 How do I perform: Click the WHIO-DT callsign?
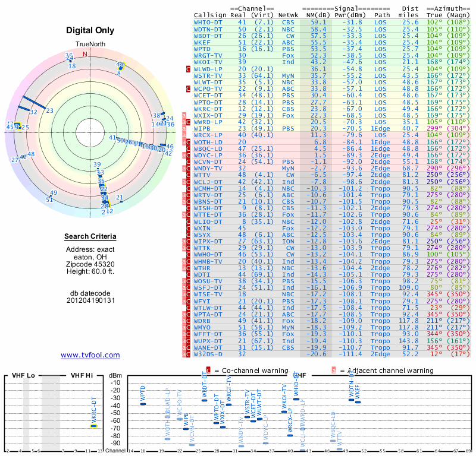(x=208, y=23)
